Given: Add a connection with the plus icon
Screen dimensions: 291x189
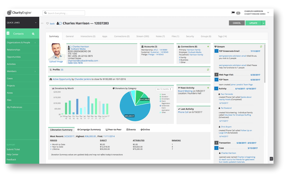Looking at the screenshot, I should pyautogui.click(x=208, y=47).
